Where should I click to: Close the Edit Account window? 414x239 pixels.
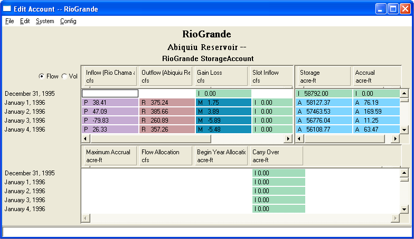405,9
